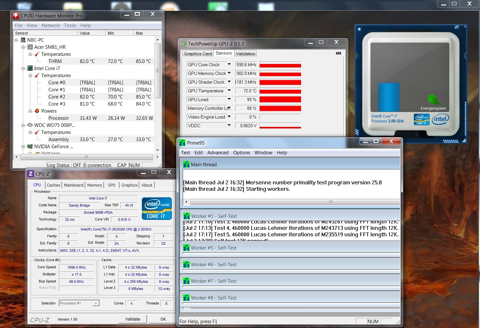Switch to the Memory tab in CPU-Z
Screen dimensions: 480x328
(95, 185)
